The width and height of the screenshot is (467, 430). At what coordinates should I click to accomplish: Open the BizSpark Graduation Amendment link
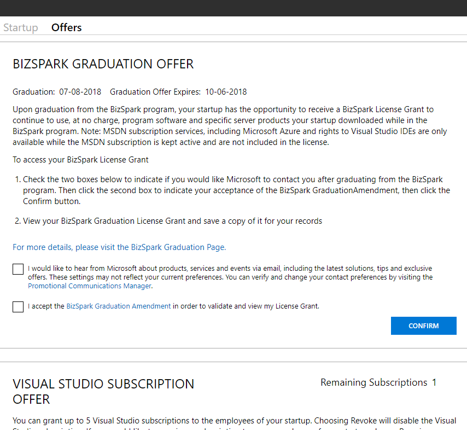click(119, 306)
